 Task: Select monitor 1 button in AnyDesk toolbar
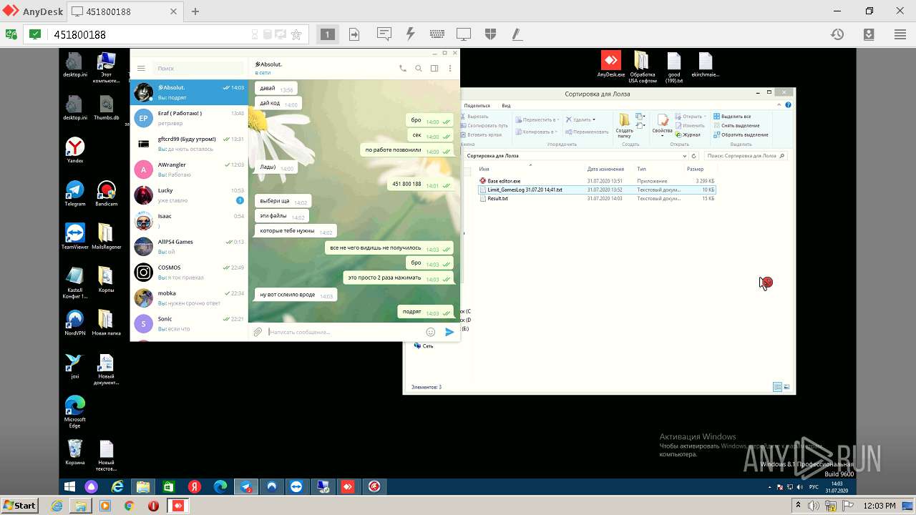click(327, 34)
